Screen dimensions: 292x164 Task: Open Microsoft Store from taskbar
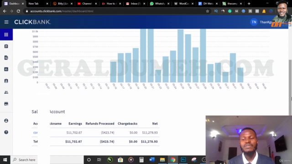point(120,160)
